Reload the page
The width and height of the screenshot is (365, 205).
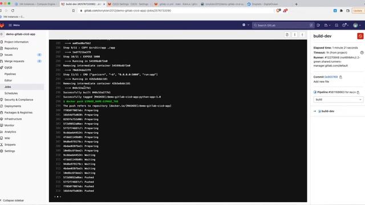13,11
